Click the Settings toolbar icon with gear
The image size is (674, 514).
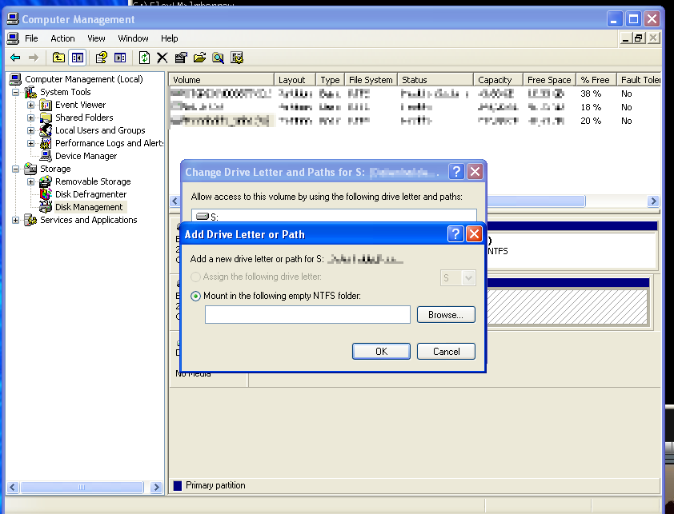click(237, 58)
